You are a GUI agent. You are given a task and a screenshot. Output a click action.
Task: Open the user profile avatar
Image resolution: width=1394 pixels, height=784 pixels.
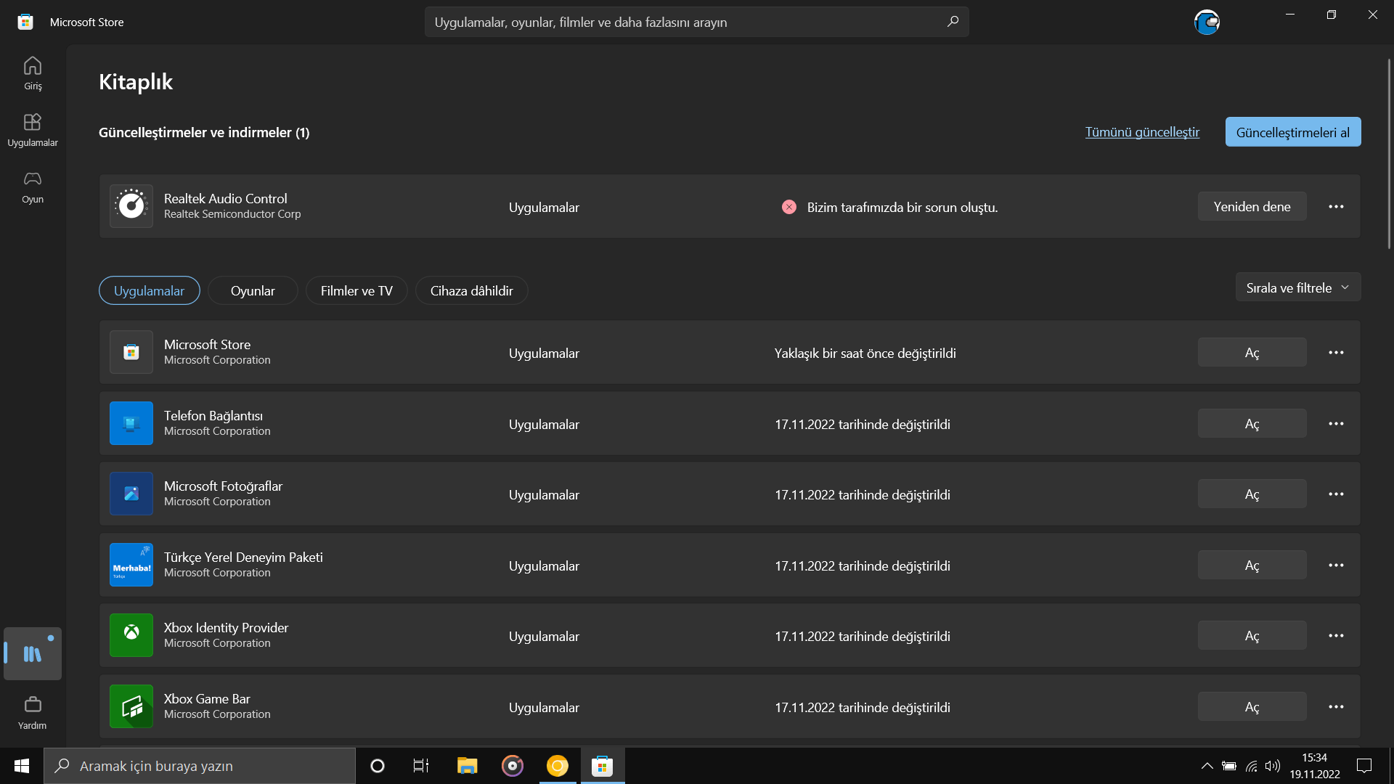tap(1207, 22)
